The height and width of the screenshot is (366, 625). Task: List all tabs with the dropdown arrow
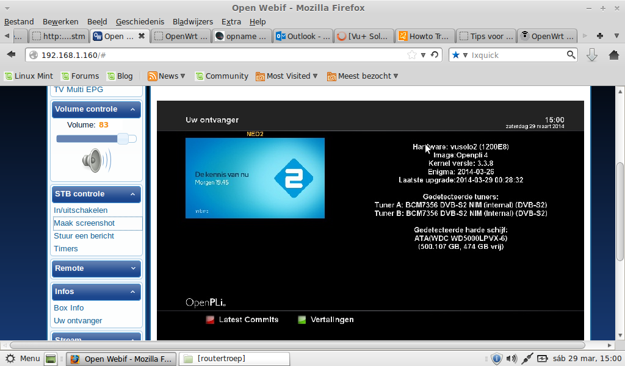616,36
